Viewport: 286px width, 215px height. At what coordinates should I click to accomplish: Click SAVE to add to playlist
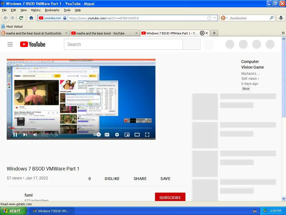(165, 179)
